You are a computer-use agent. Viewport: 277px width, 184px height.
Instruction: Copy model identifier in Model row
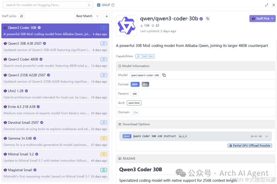pos(164,75)
